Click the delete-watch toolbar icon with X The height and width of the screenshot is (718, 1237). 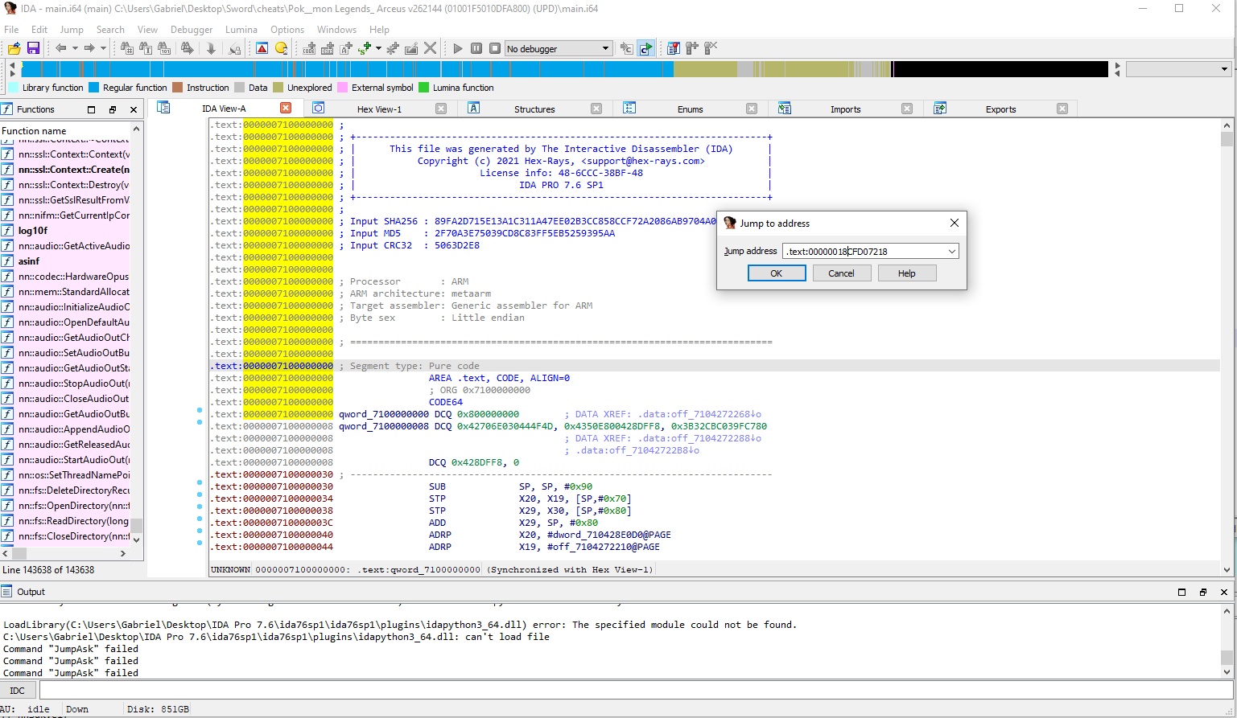711,48
